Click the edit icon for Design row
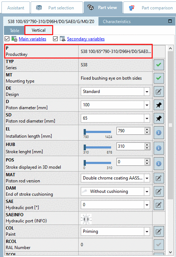176x257 pixels. 159,92
